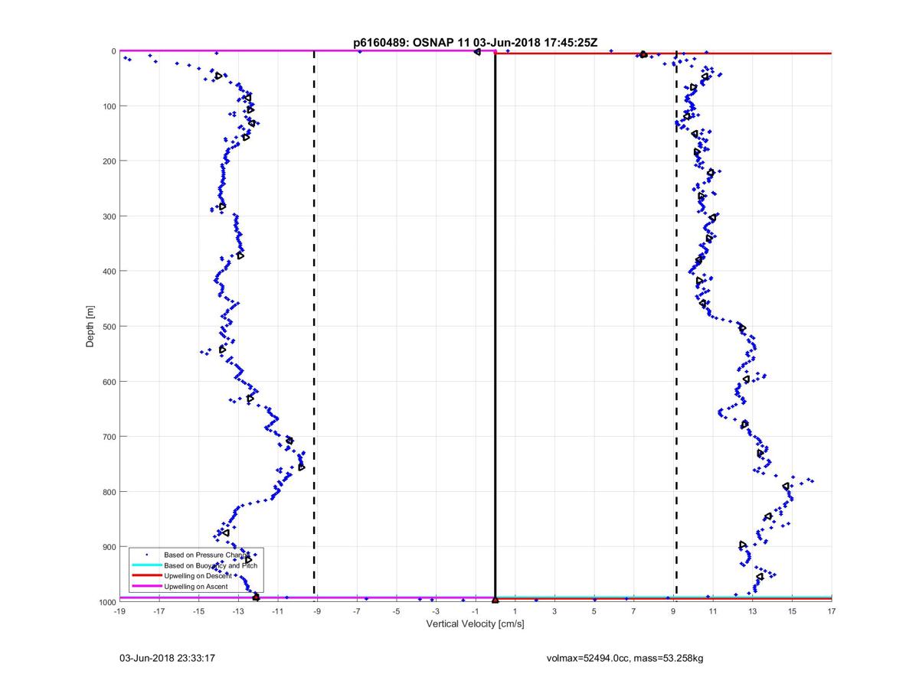The image size is (919, 677).
Task: Click the depth-axis tick label '200'
Action: 109,161
